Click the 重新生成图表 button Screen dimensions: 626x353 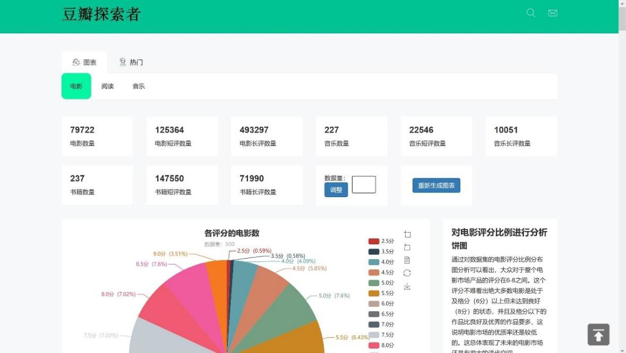pyautogui.click(x=436, y=186)
